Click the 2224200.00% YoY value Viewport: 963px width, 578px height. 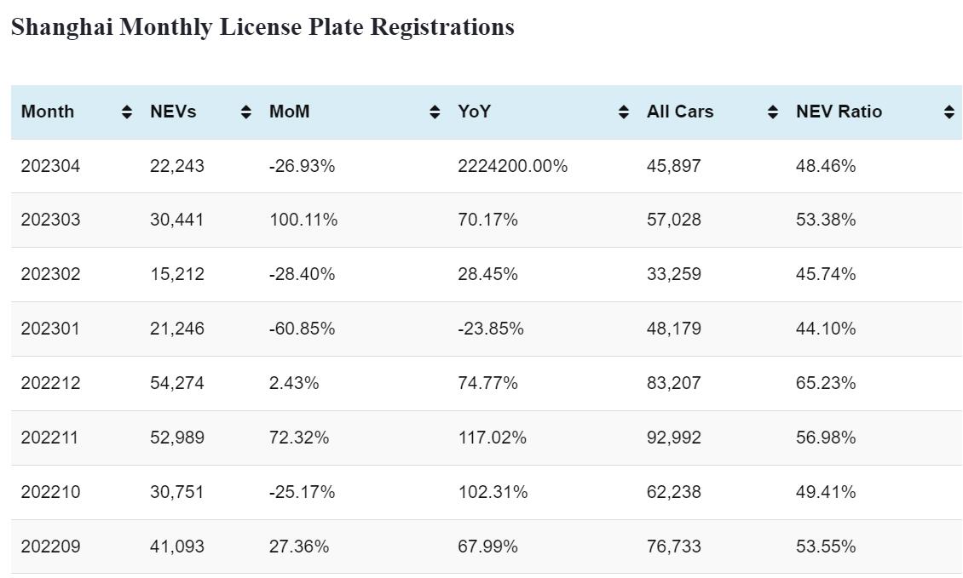pyautogui.click(x=513, y=166)
